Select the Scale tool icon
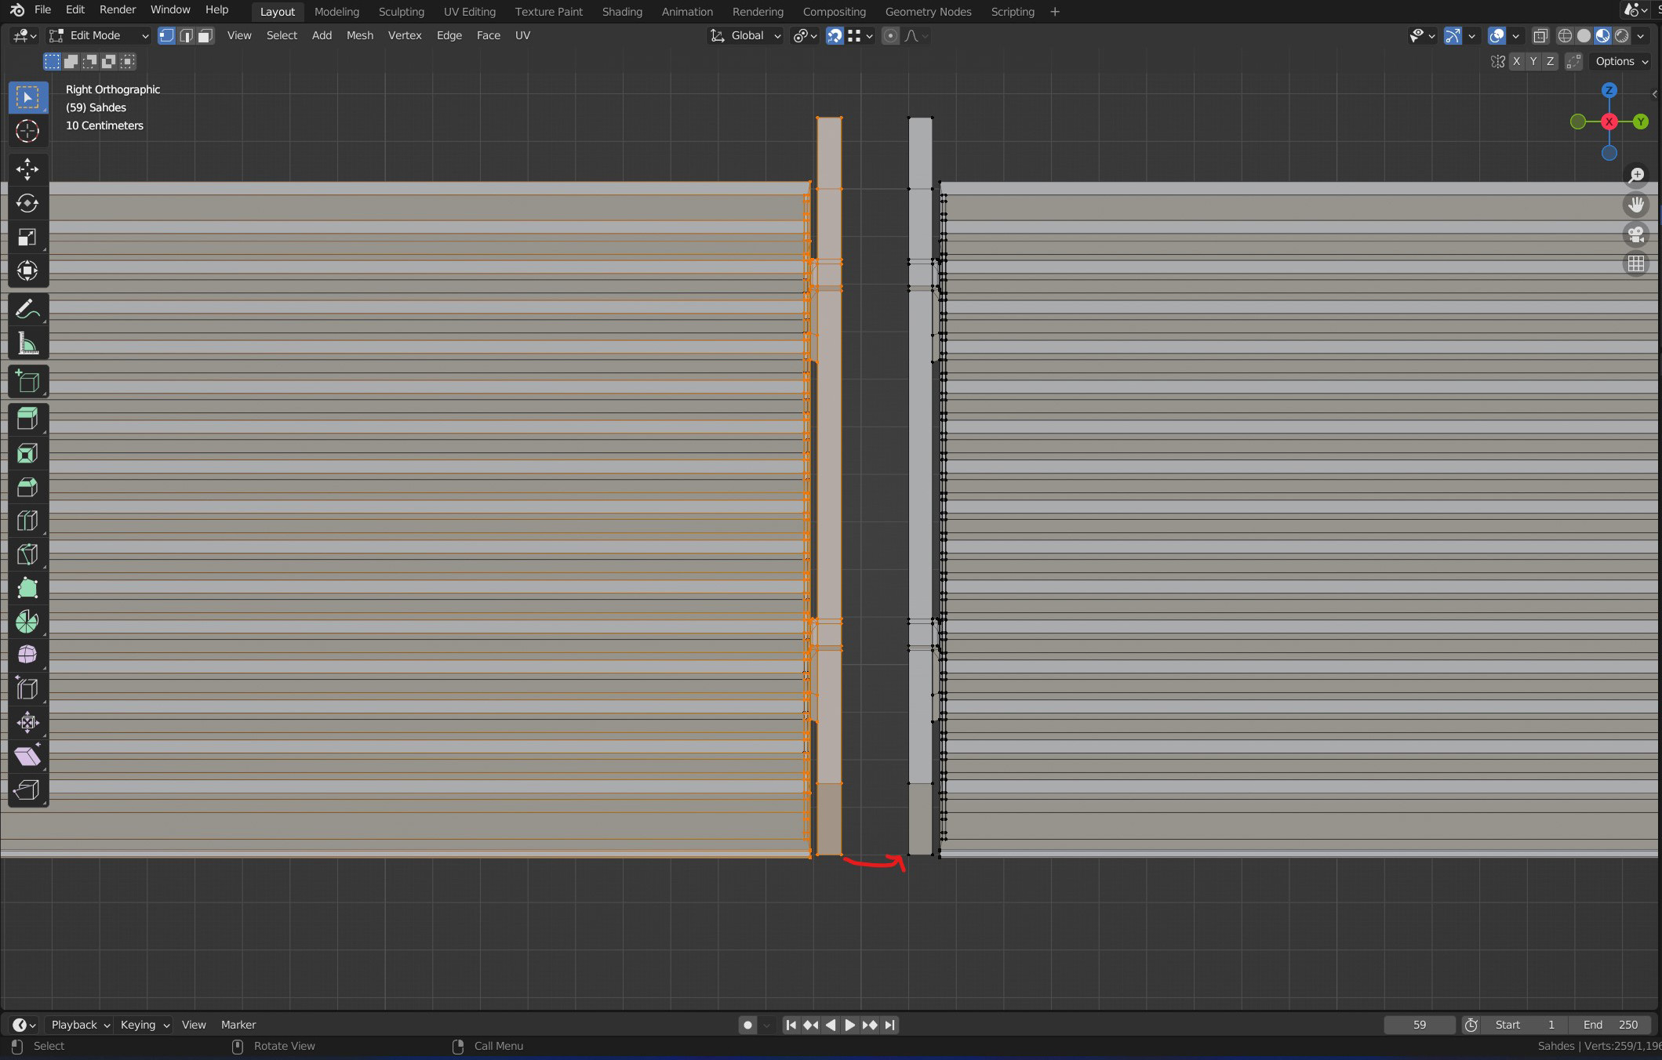The width and height of the screenshot is (1662, 1060). point(27,238)
